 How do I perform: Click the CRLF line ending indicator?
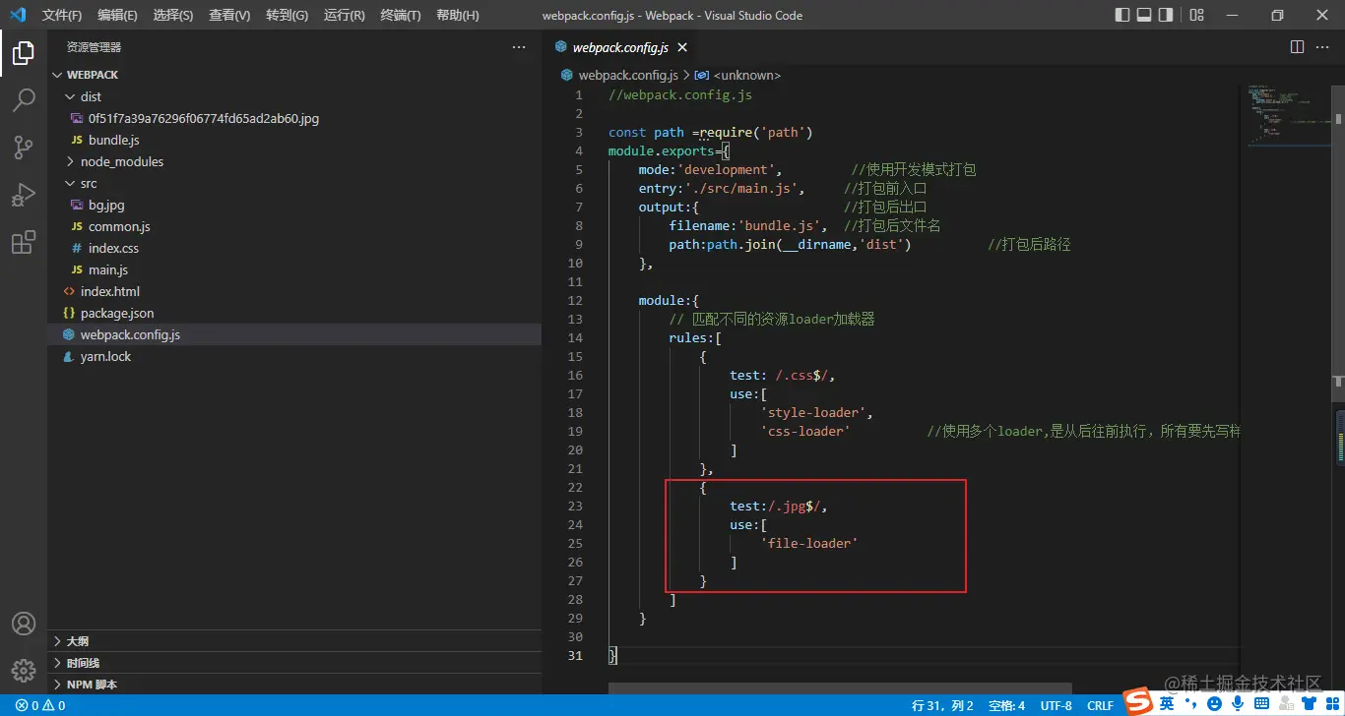(1100, 705)
